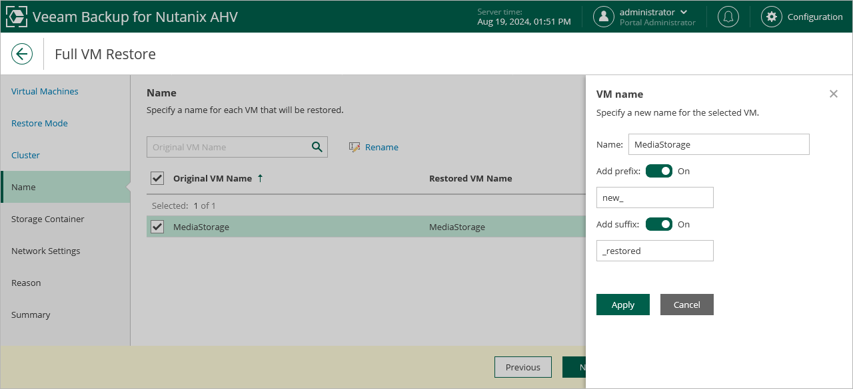This screenshot has height=389, width=853.
Task: Click the administrator user avatar icon
Action: point(604,17)
